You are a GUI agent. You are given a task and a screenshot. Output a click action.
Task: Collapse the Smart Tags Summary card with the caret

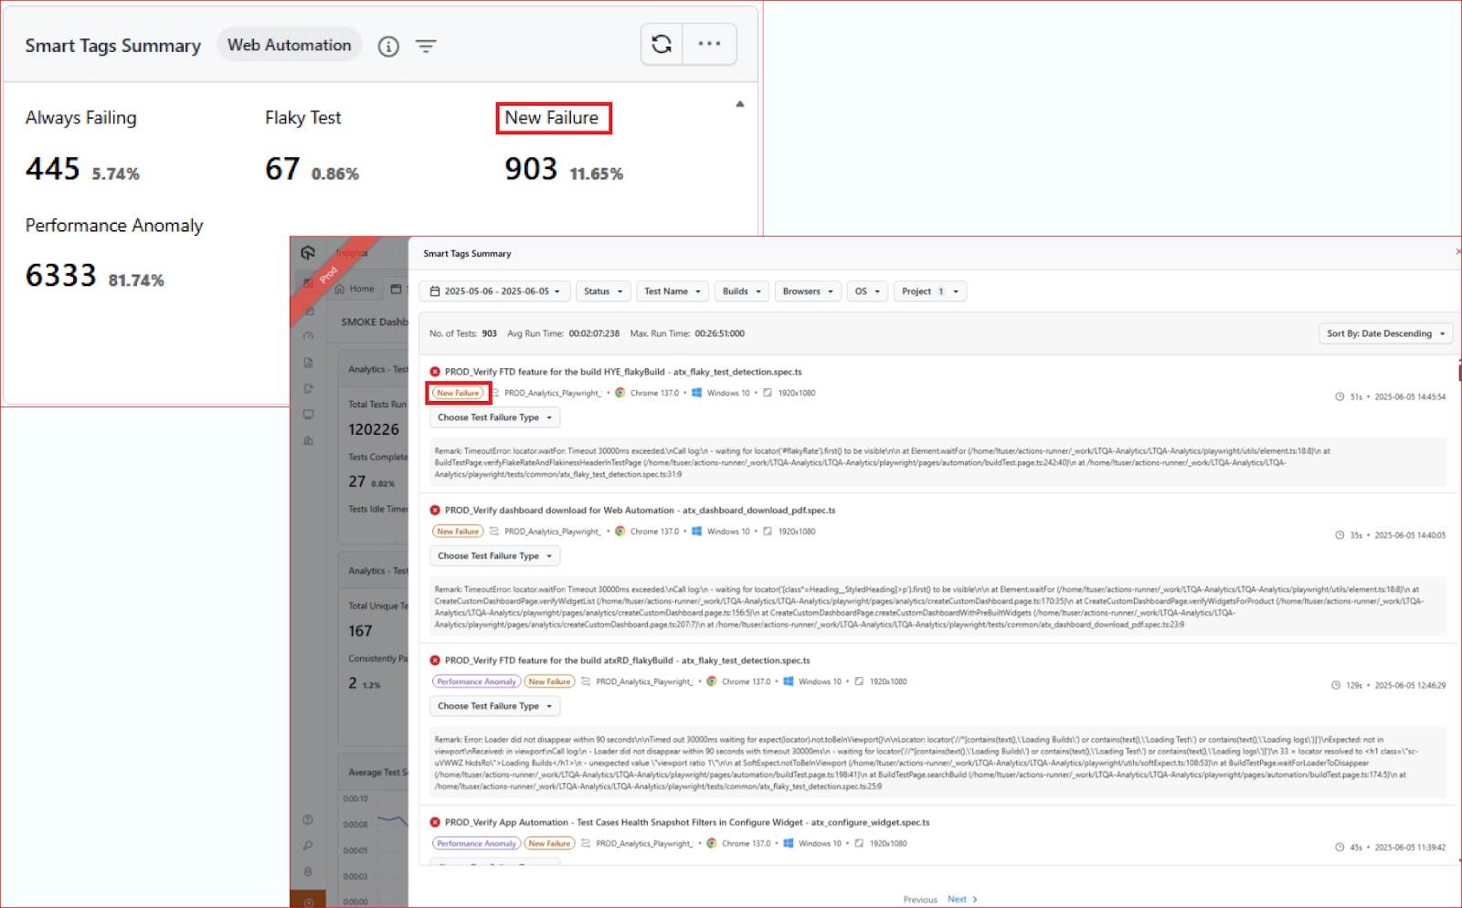(x=739, y=104)
